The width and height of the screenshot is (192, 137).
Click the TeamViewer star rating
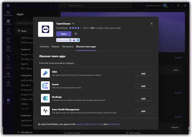(x=75, y=28)
